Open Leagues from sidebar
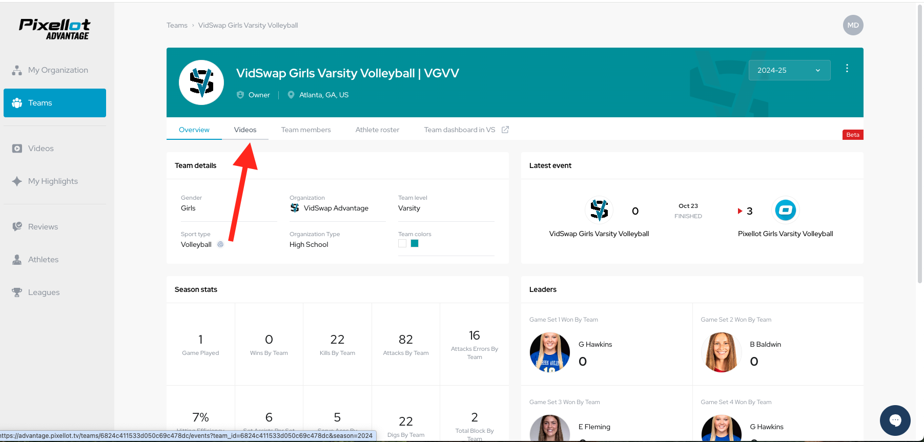This screenshot has height=442, width=924. [55, 292]
